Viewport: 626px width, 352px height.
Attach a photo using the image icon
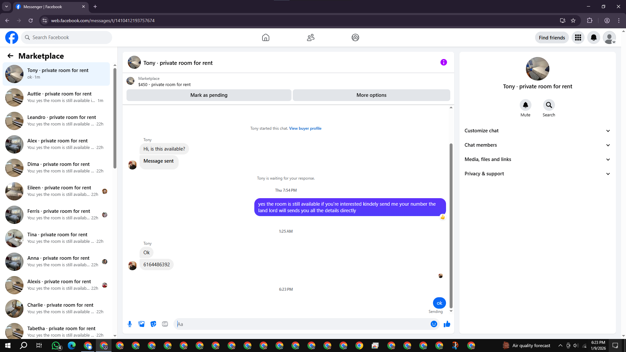[142, 324]
